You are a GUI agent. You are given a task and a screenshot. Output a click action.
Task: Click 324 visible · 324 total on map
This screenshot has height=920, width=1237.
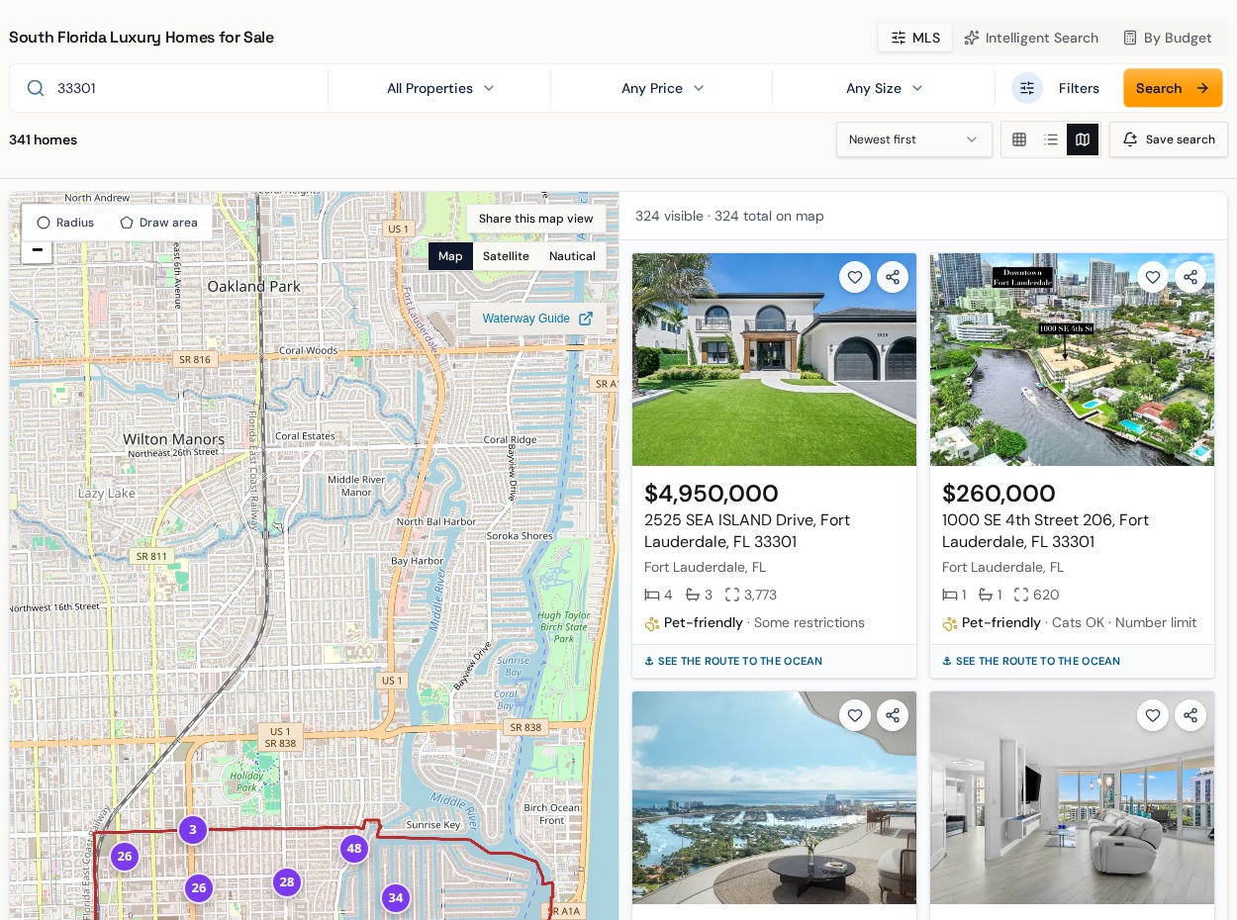(729, 216)
